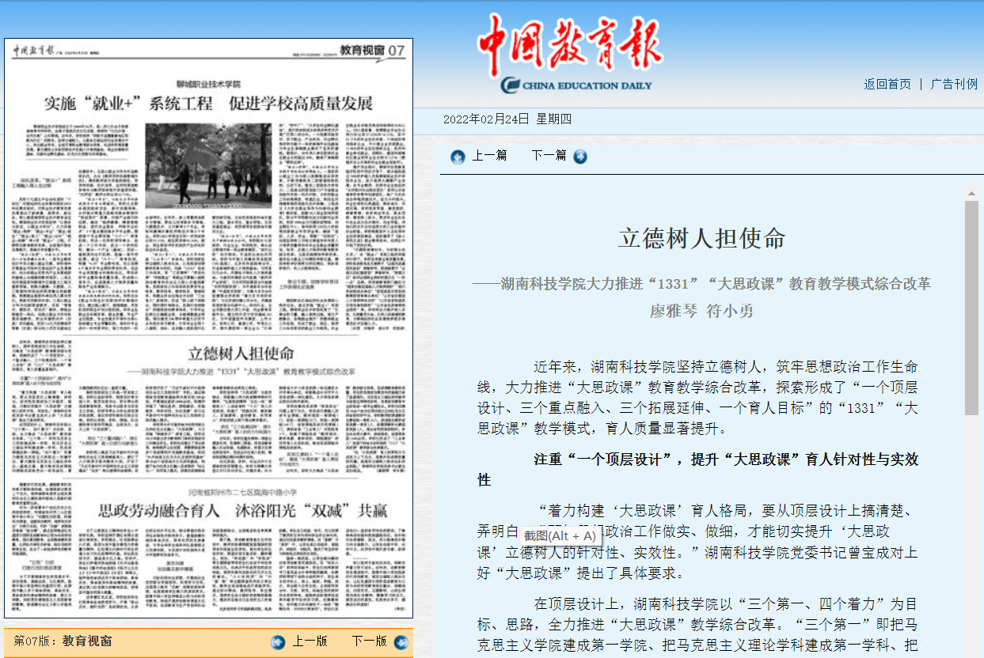The image size is (984, 658).
Task: Go to previous article via 上一篇 text
Action: pos(489,156)
